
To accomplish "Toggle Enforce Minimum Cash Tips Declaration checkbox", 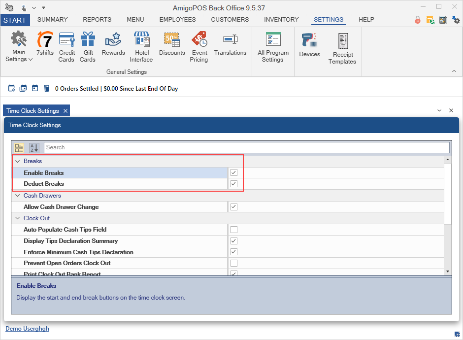I will [234, 252].
